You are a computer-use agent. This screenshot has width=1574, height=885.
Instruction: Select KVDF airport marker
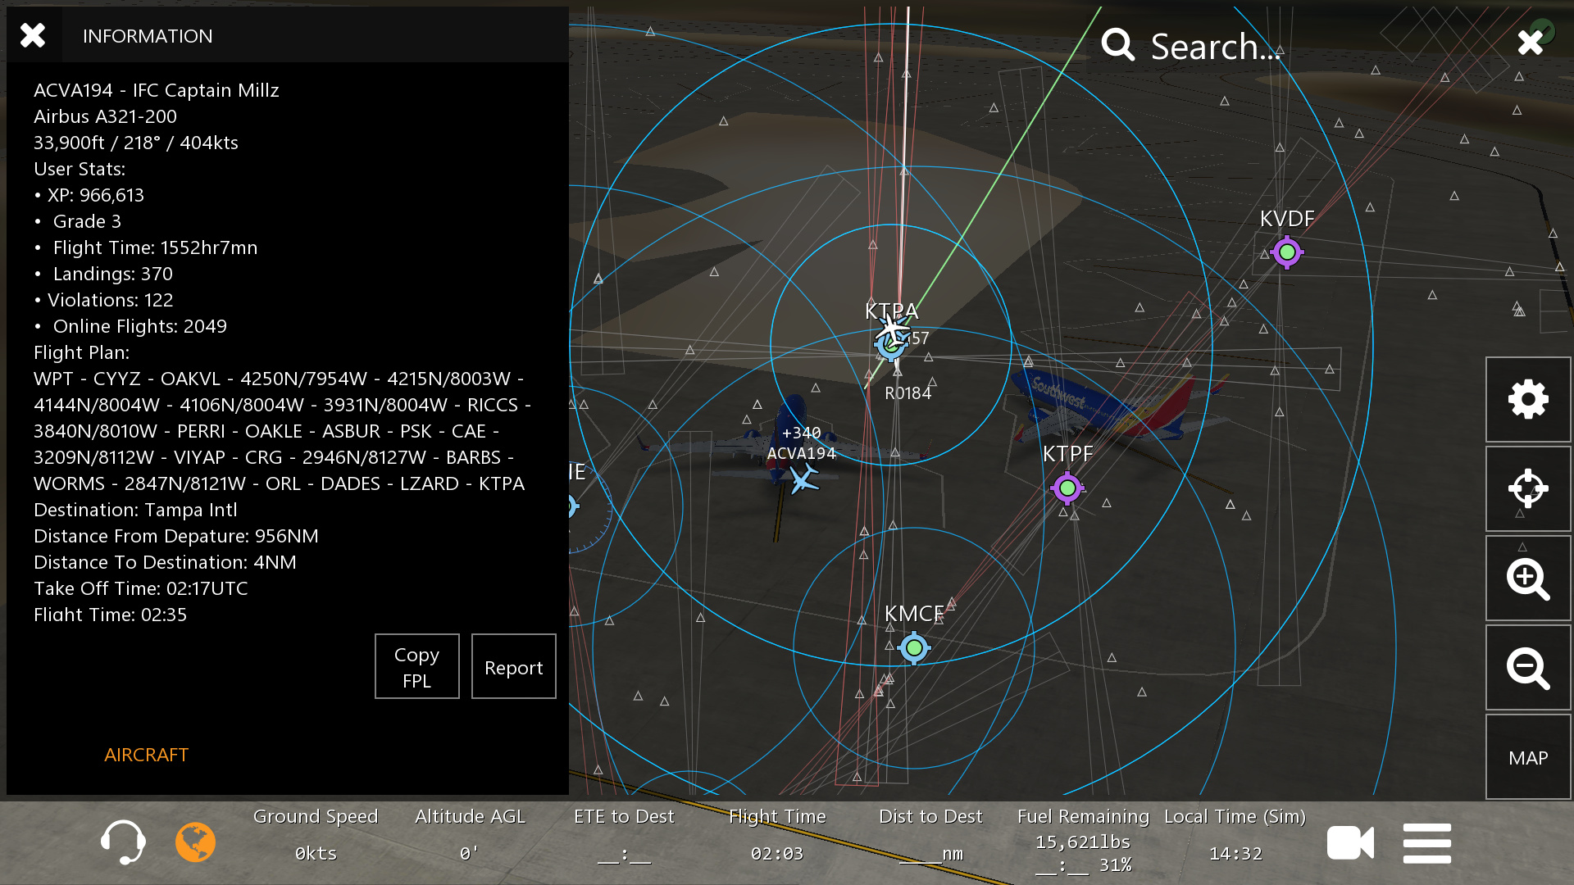click(x=1287, y=252)
